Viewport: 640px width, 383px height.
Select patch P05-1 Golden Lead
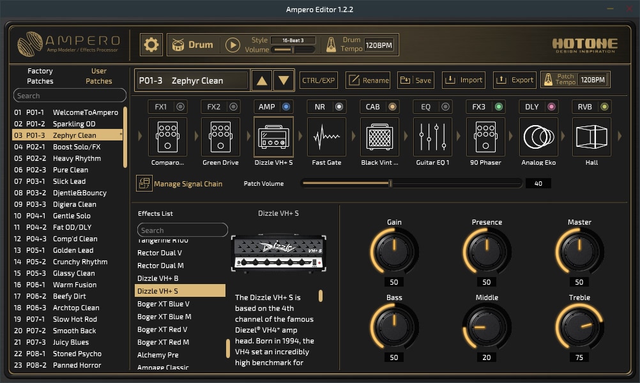pyautogui.click(x=67, y=250)
